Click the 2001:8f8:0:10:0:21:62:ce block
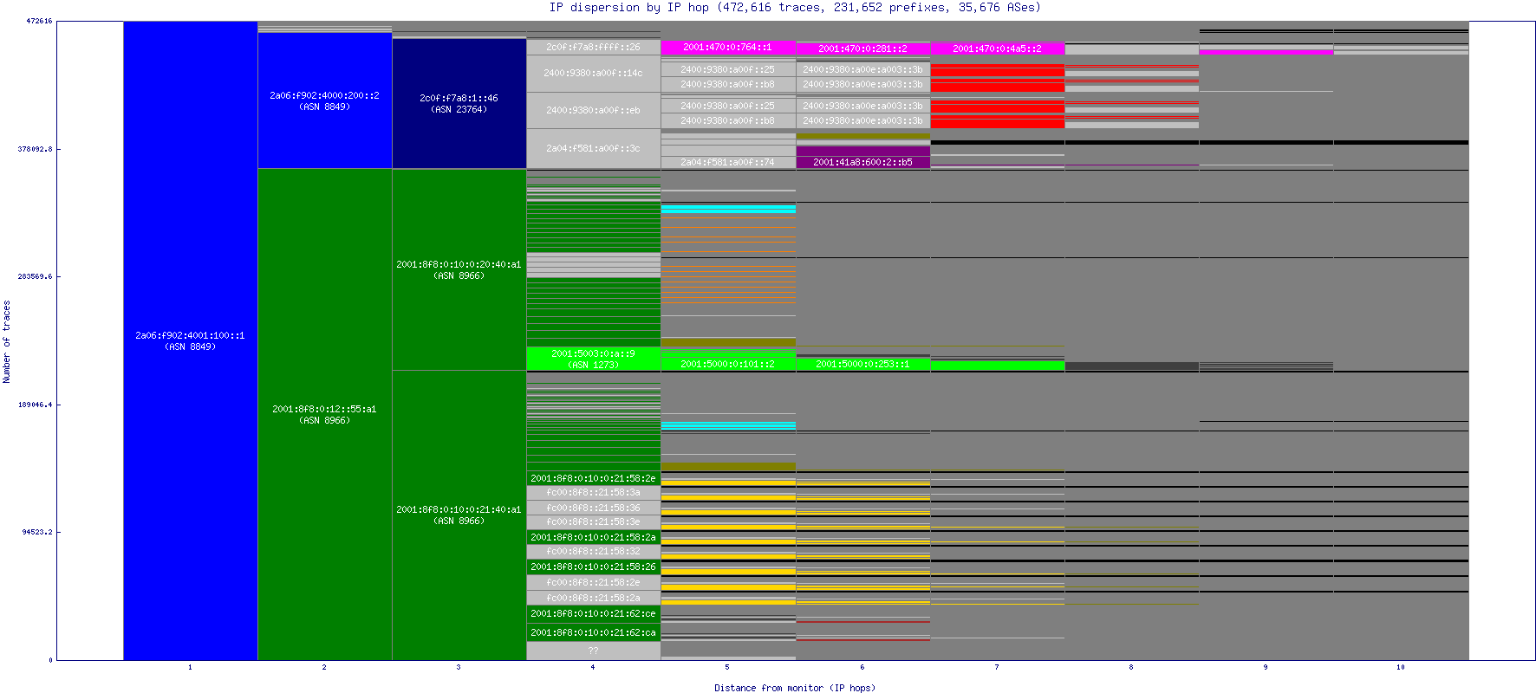Screen dimensions: 1536x693 [593, 613]
